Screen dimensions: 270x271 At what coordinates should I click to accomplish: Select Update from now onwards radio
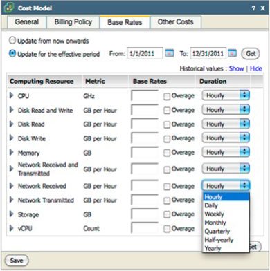(12, 40)
